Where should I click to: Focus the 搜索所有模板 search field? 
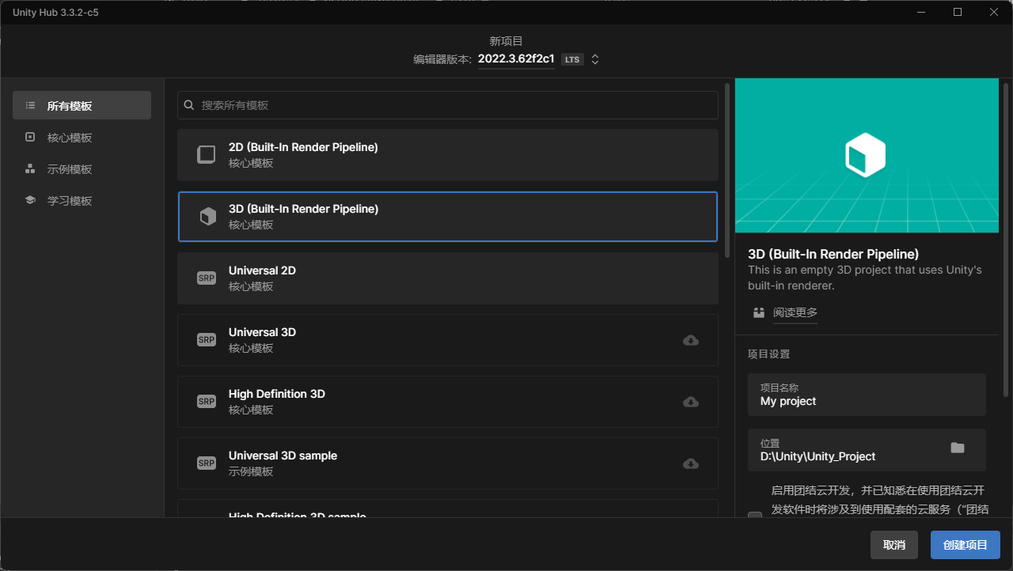pos(448,105)
